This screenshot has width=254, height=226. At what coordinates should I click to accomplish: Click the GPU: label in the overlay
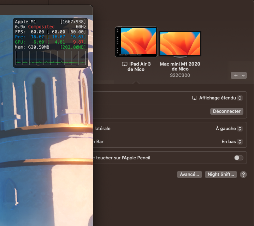20,42
